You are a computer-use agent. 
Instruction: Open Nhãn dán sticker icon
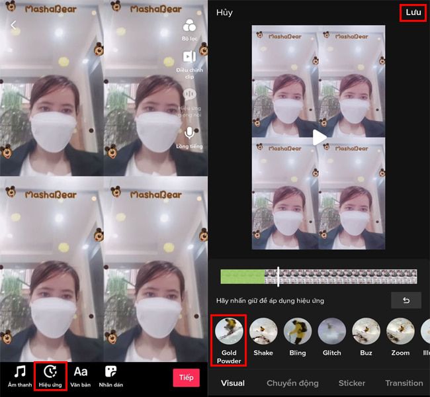111,372
